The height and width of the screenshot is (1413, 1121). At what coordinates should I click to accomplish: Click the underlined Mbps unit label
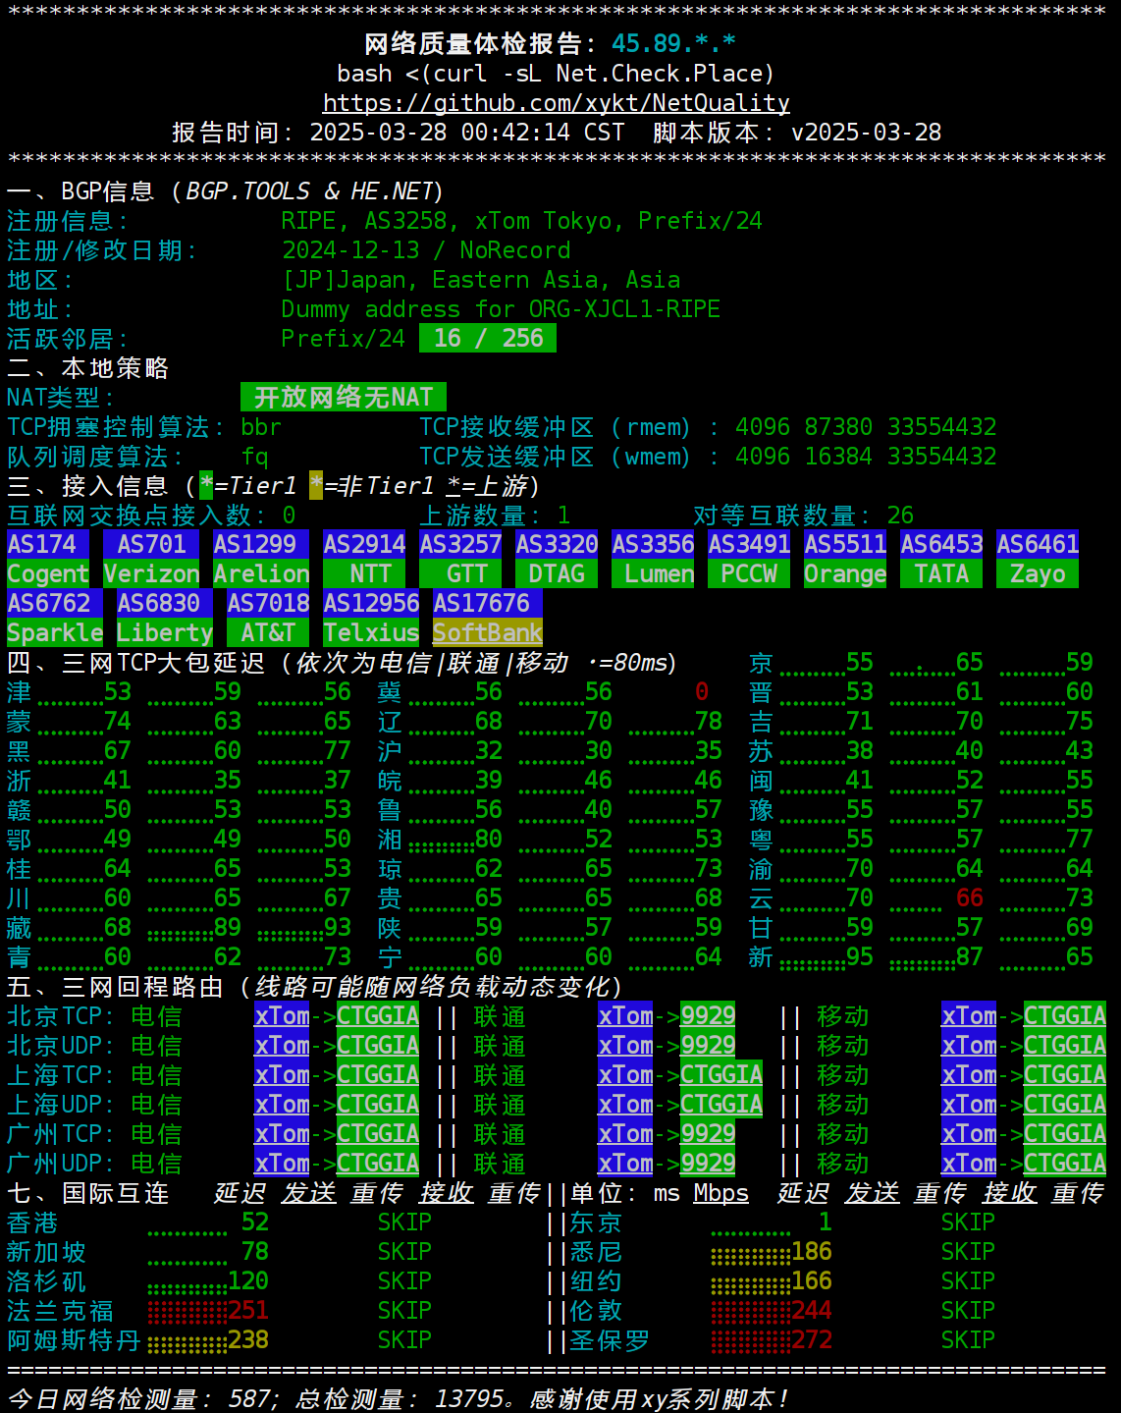(721, 1193)
